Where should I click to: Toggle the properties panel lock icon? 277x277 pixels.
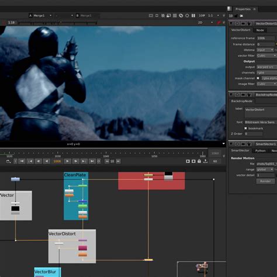[x=236, y=16]
